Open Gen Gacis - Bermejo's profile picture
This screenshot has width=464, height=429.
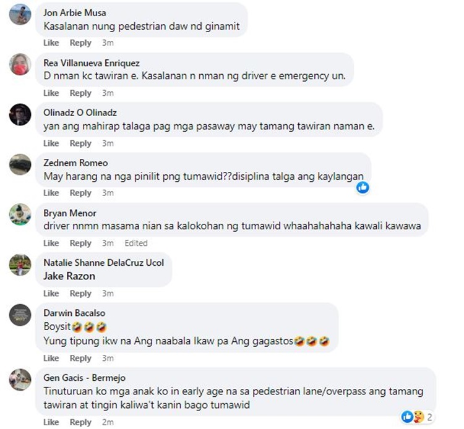20,380
